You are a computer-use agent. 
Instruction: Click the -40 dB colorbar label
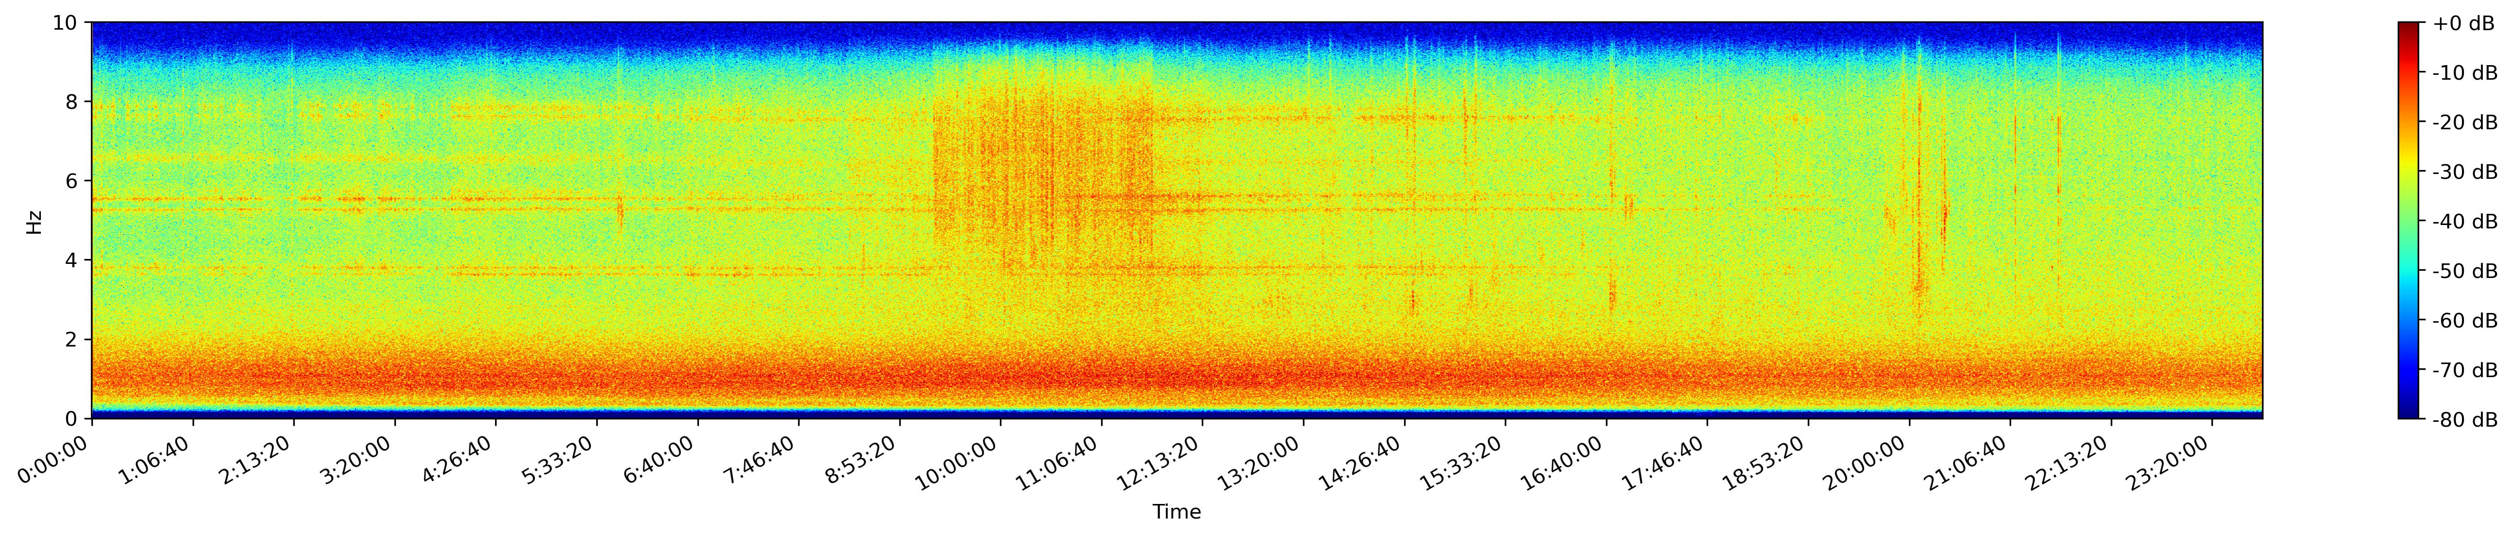tap(2465, 221)
